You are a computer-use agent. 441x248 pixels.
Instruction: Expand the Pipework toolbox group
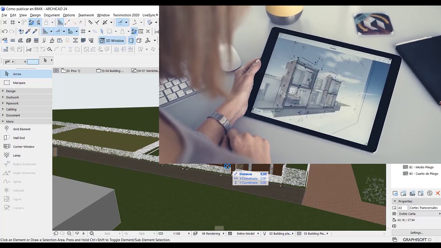click(26, 103)
